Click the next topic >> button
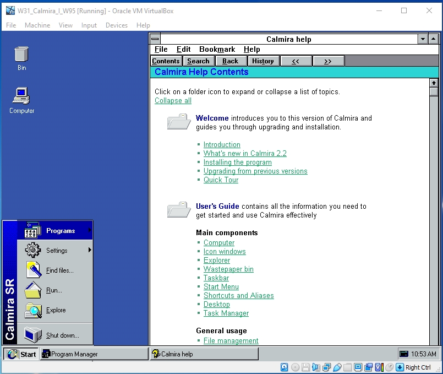 point(328,61)
